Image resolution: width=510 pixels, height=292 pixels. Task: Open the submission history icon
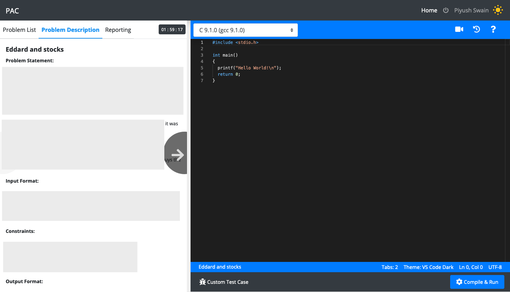(476, 29)
